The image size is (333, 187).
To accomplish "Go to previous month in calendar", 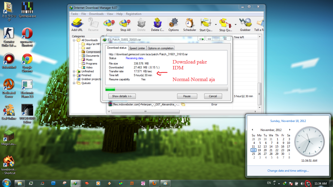I will tap(252, 130).
